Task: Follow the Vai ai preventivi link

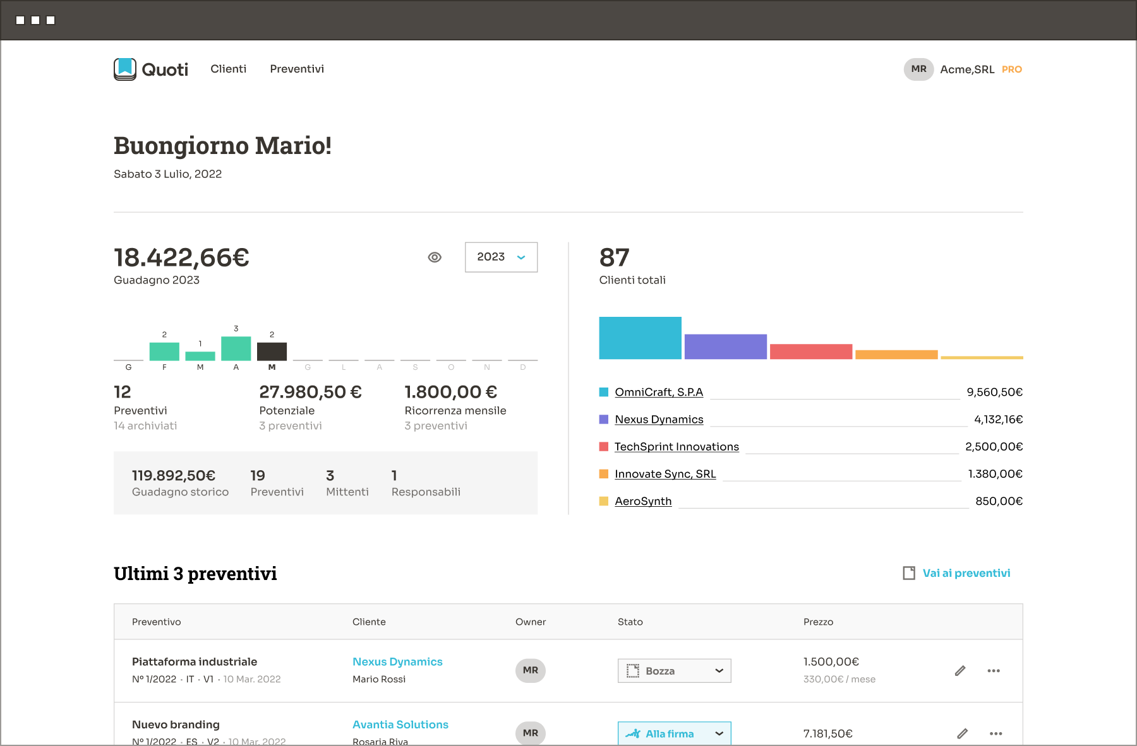Action: click(x=966, y=573)
